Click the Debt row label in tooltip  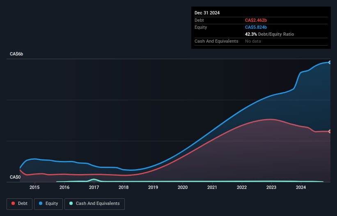(x=199, y=20)
